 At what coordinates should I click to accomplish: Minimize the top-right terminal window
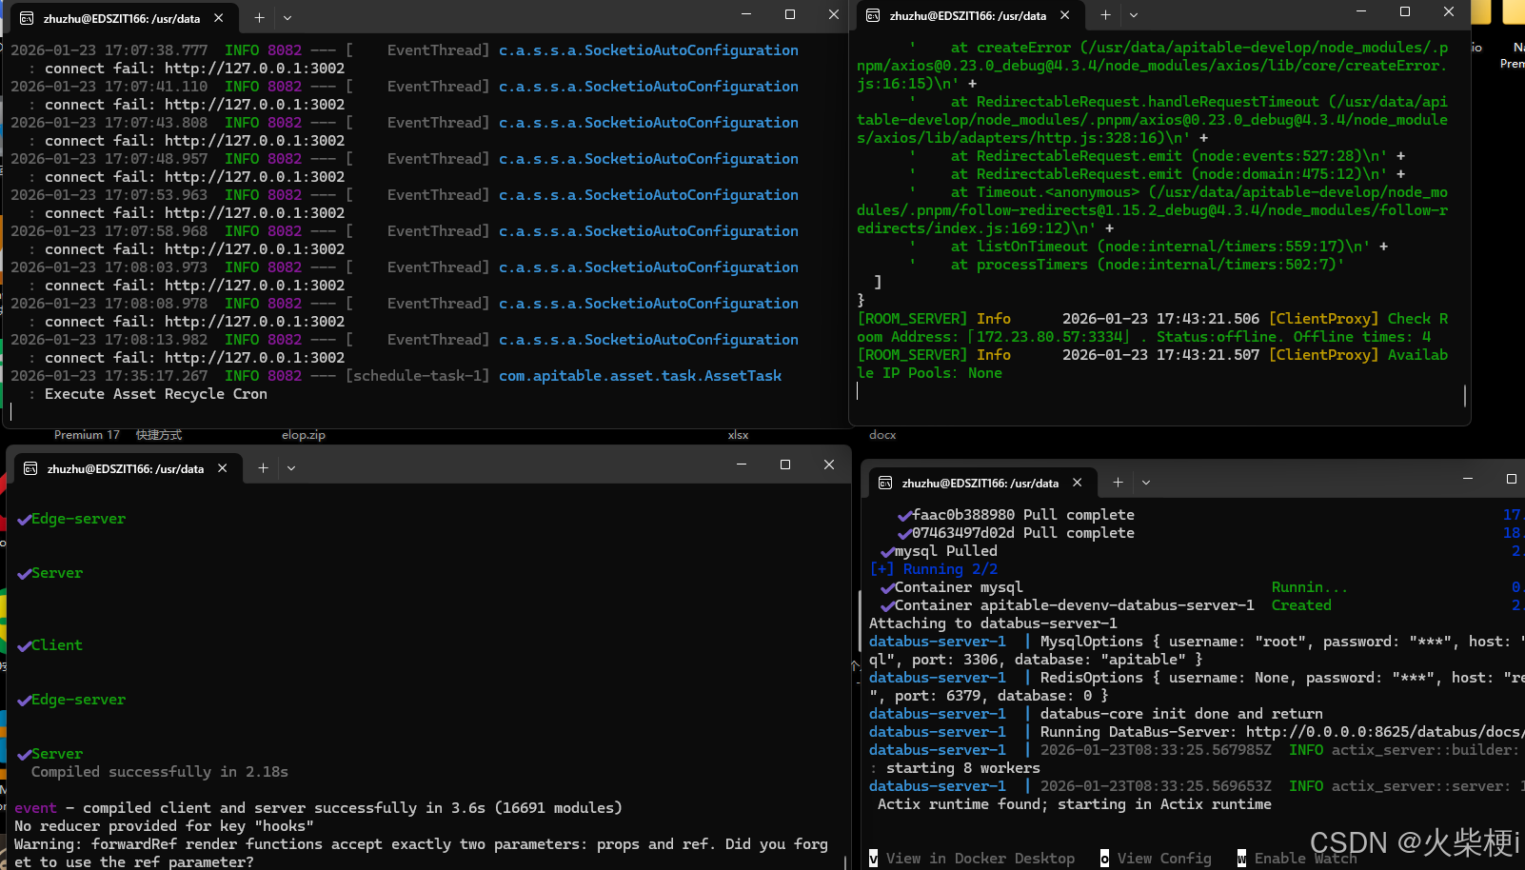pos(1361,11)
